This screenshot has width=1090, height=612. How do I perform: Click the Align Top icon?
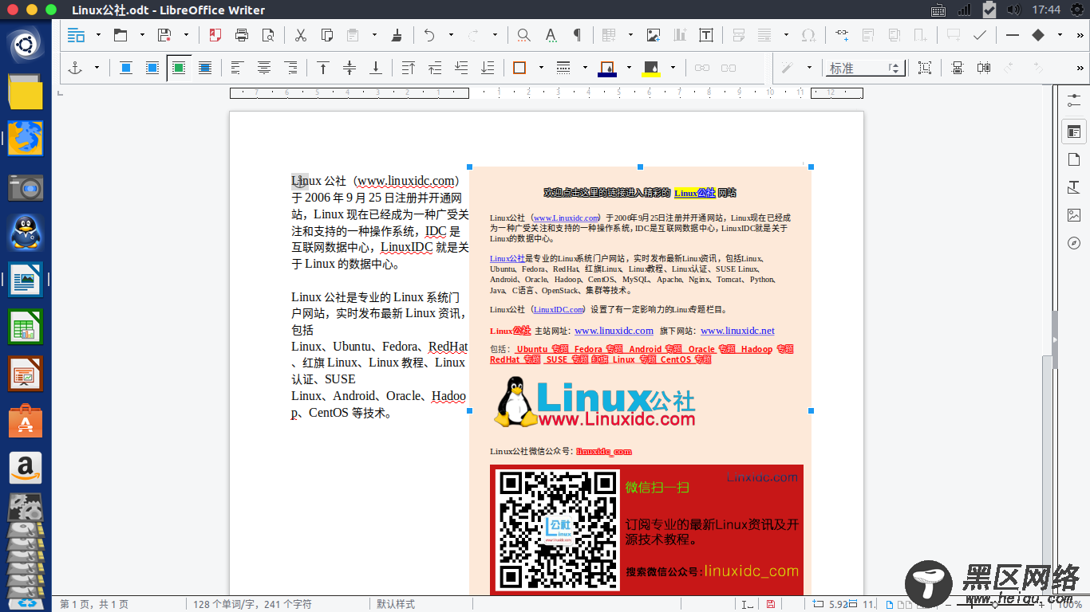(322, 69)
